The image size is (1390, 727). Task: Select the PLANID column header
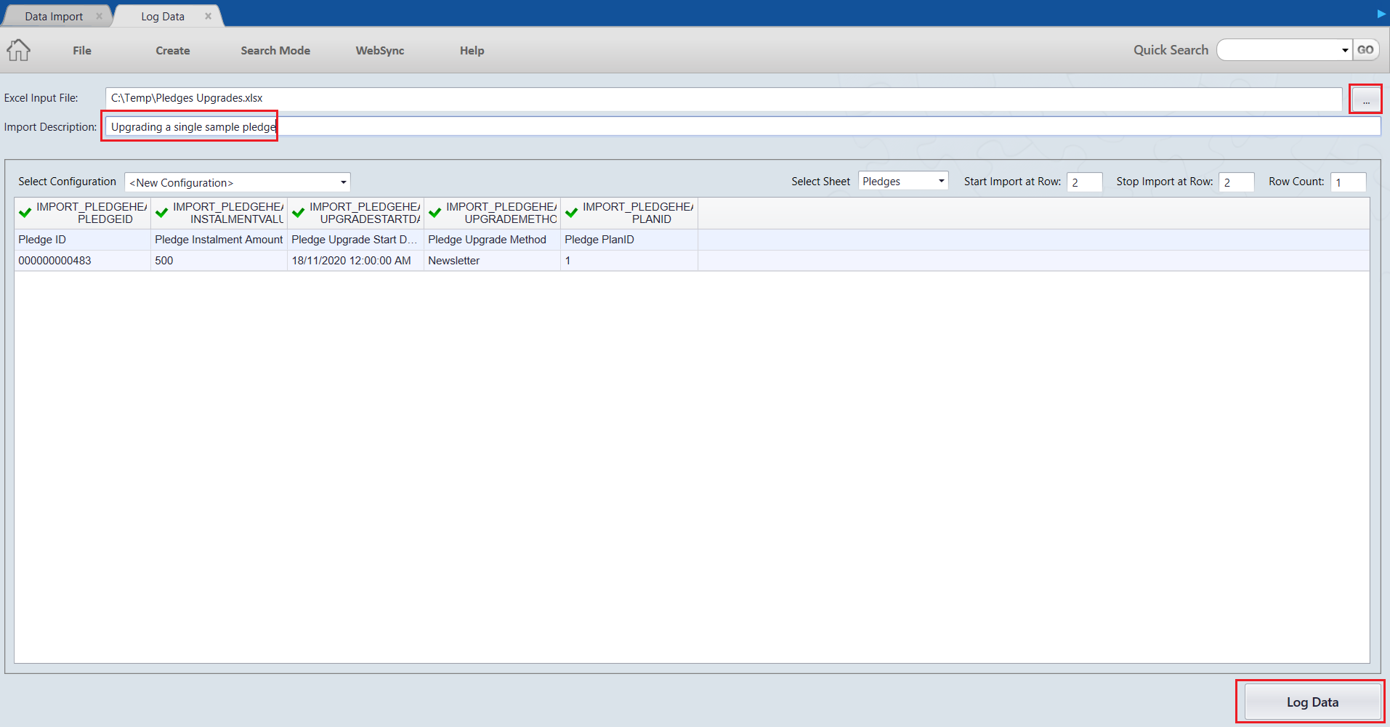click(629, 213)
